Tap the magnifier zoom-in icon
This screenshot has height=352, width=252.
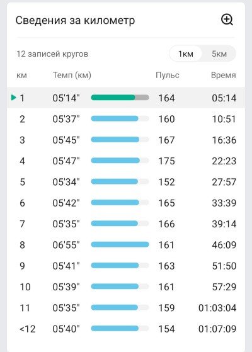tap(227, 20)
